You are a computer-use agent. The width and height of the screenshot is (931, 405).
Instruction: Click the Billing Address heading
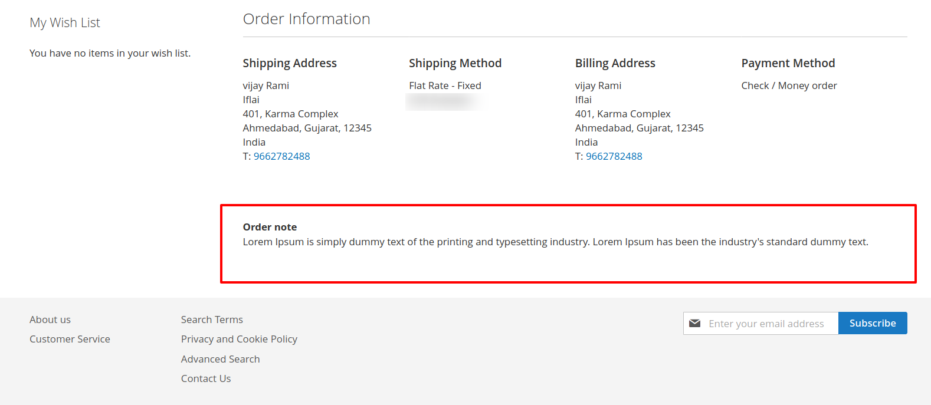click(615, 63)
